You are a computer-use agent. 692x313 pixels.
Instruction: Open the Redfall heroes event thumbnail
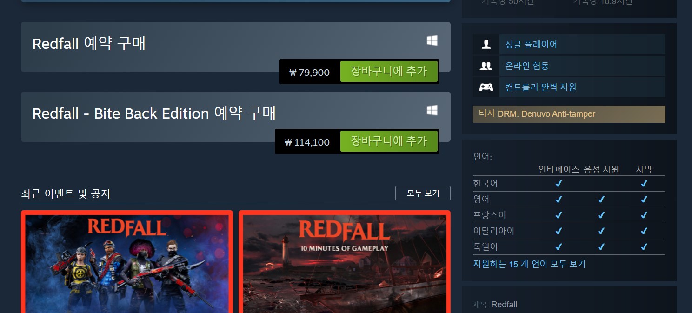(126, 262)
